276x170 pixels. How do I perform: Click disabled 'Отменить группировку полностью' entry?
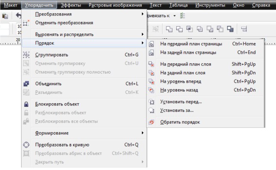(x=84, y=72)
